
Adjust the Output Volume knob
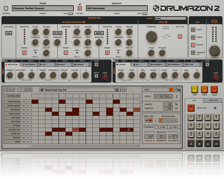(x=214, y=51)
